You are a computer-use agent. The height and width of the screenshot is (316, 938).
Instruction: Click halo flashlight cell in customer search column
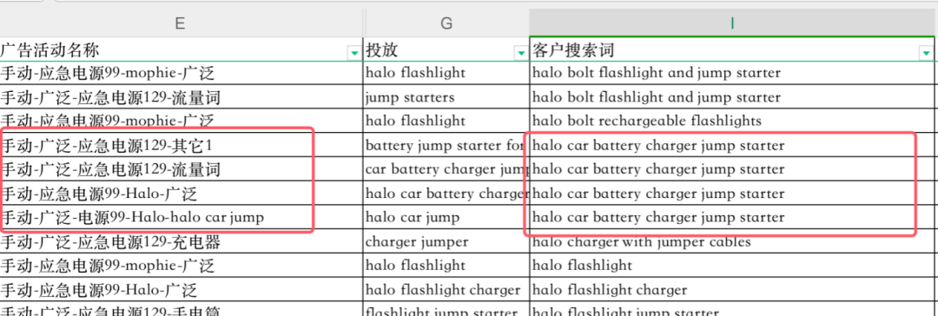coord(733,265)
